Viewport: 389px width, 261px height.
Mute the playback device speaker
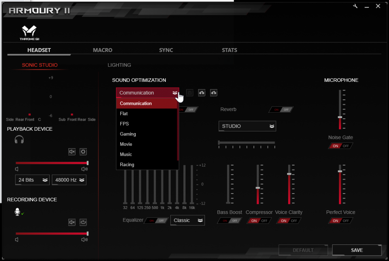click(72, 152)
